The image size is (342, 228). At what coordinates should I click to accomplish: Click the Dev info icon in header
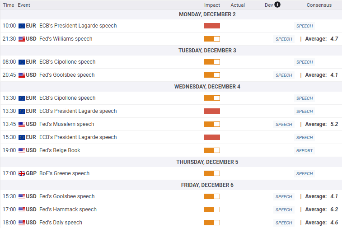pos(277,5)
